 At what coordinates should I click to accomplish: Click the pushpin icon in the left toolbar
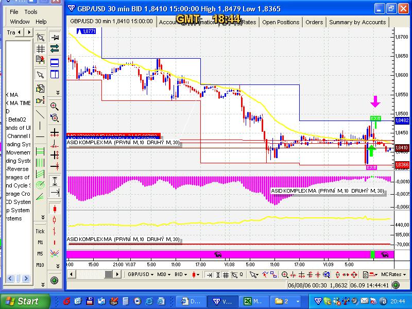55,37
